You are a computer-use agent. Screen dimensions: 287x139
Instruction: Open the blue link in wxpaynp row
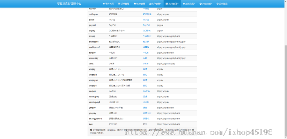145,80
